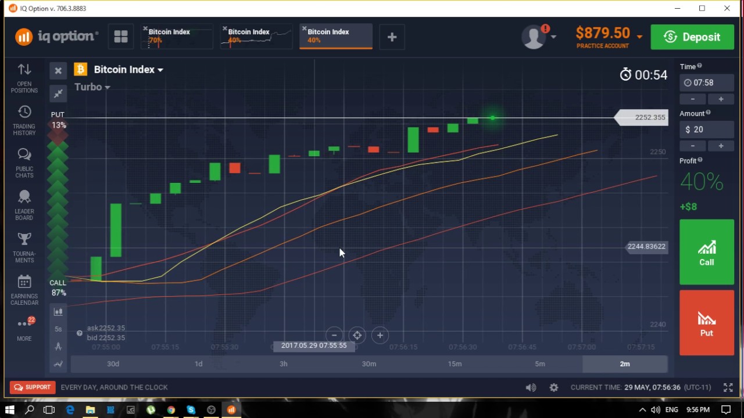The width and height of the screenshot is (744, 418).
Task: Add a new asset tab with plus
Action: (x=392, y=37)
